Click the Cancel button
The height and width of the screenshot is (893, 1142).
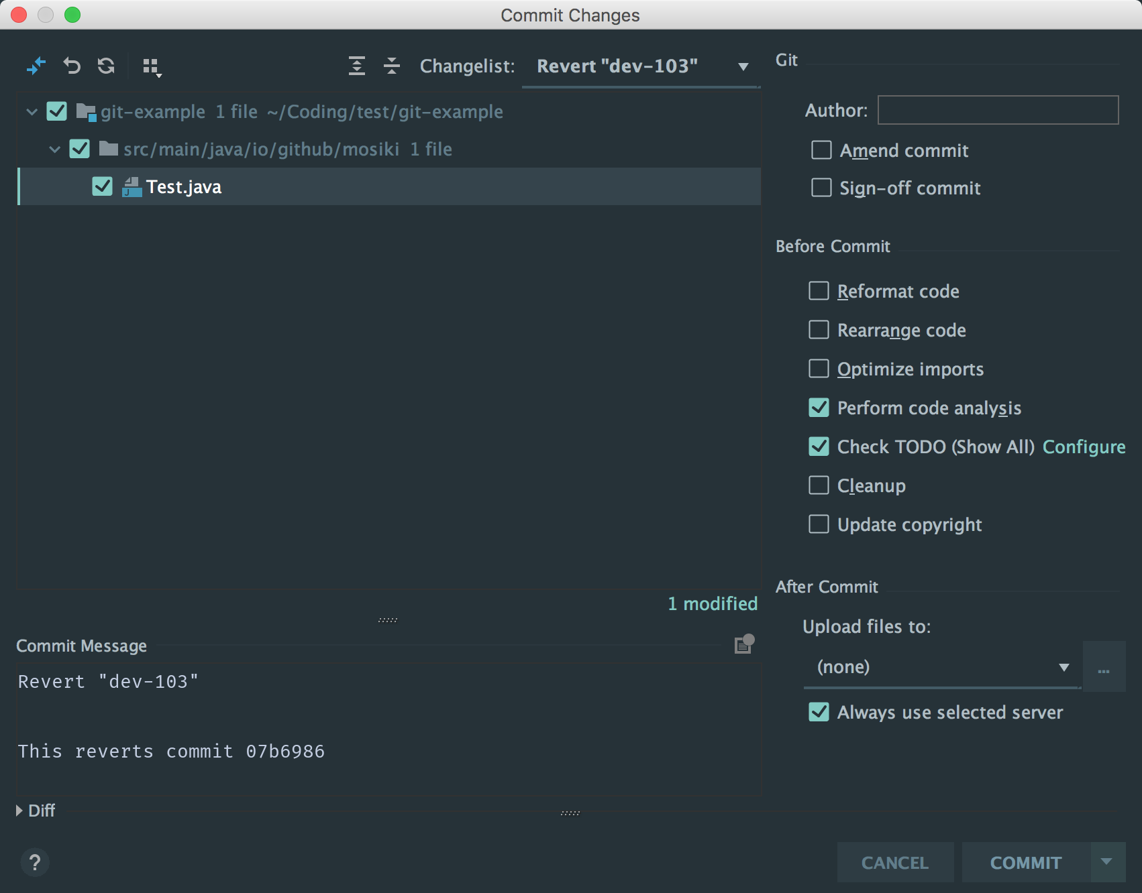click(894, 862)
